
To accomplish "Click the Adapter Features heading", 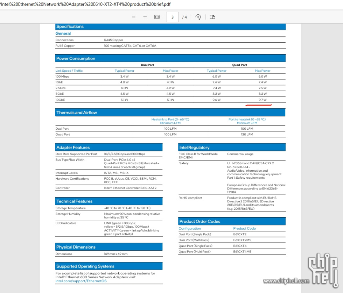I will click(109, 147).
